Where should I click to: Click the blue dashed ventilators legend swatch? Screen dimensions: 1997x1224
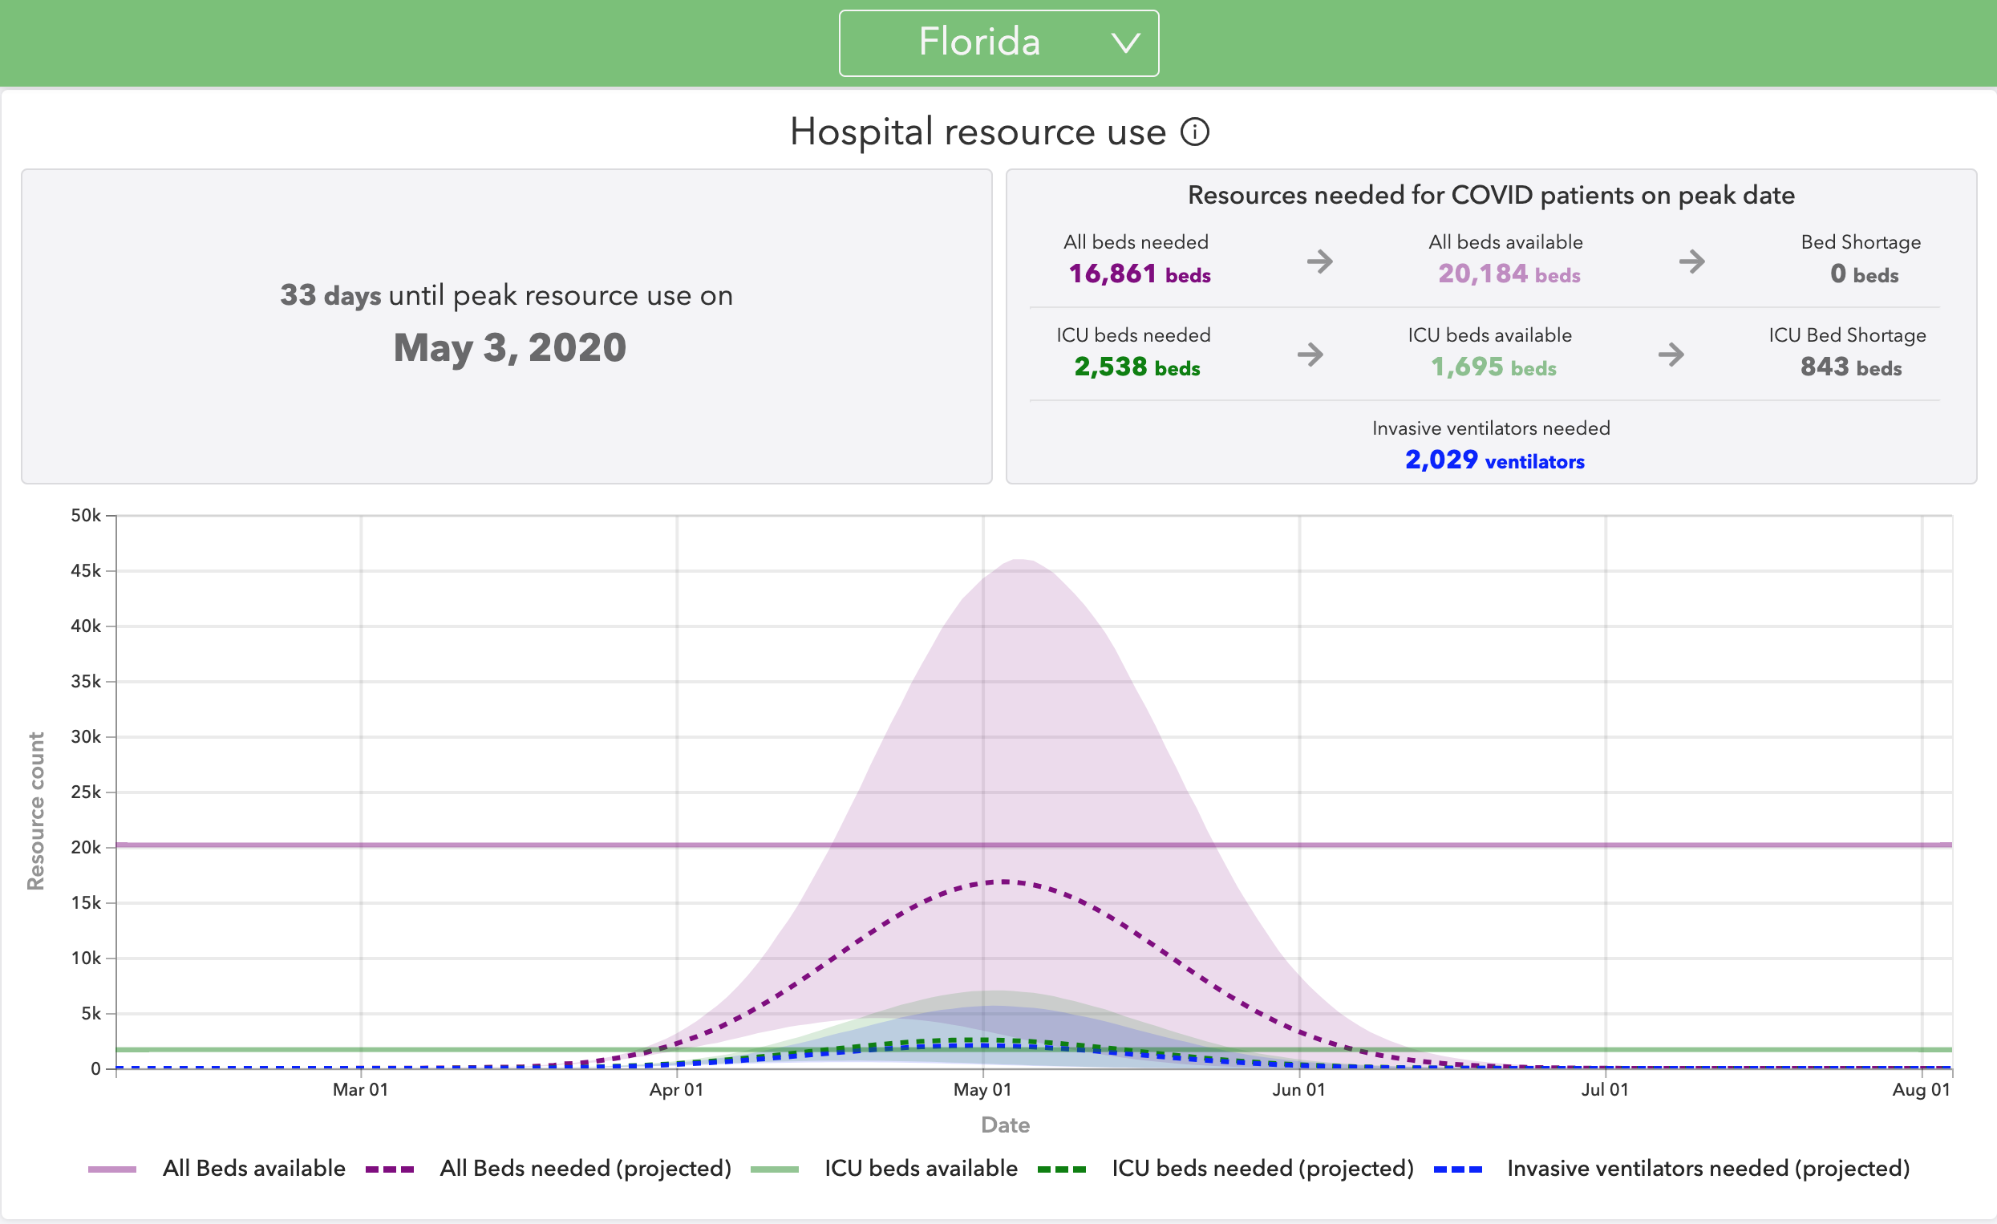[1457, 1169]
